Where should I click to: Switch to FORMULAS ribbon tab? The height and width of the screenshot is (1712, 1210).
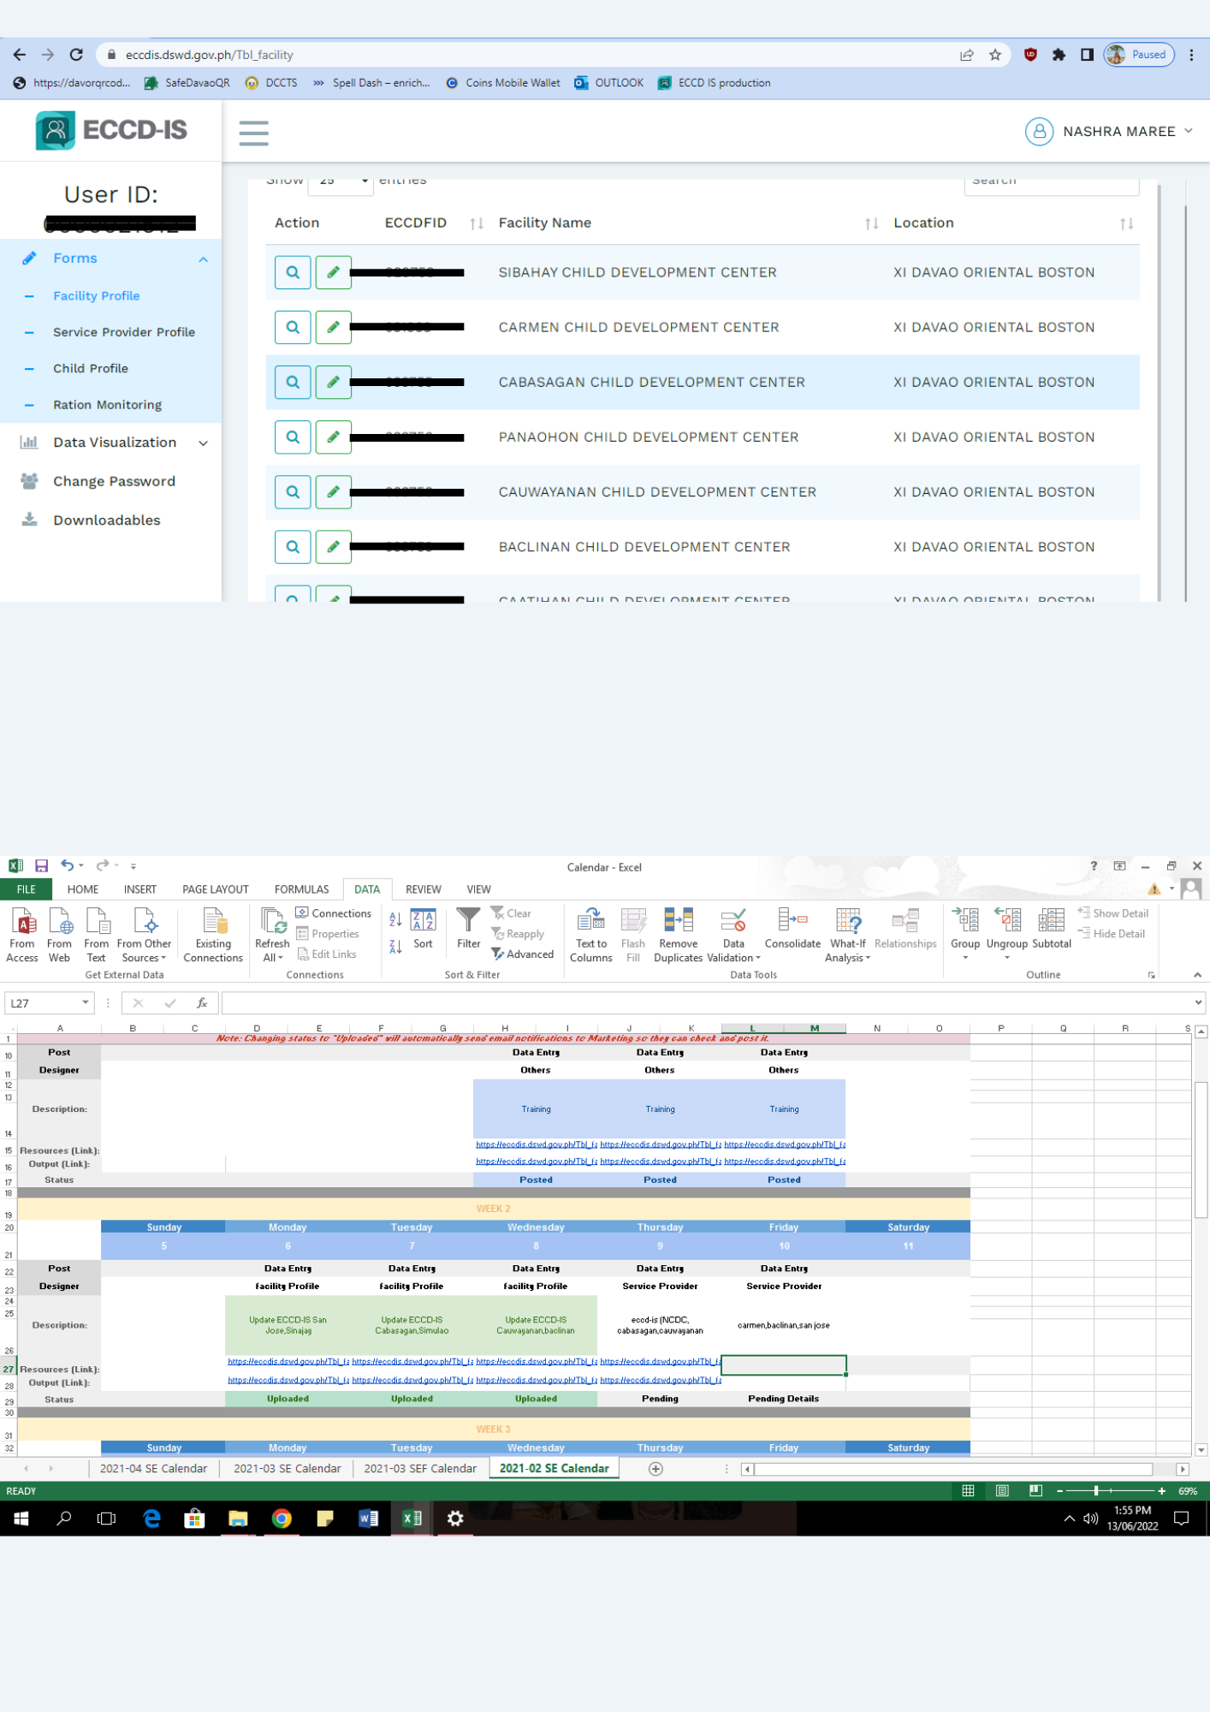click(x=301, y=889)
